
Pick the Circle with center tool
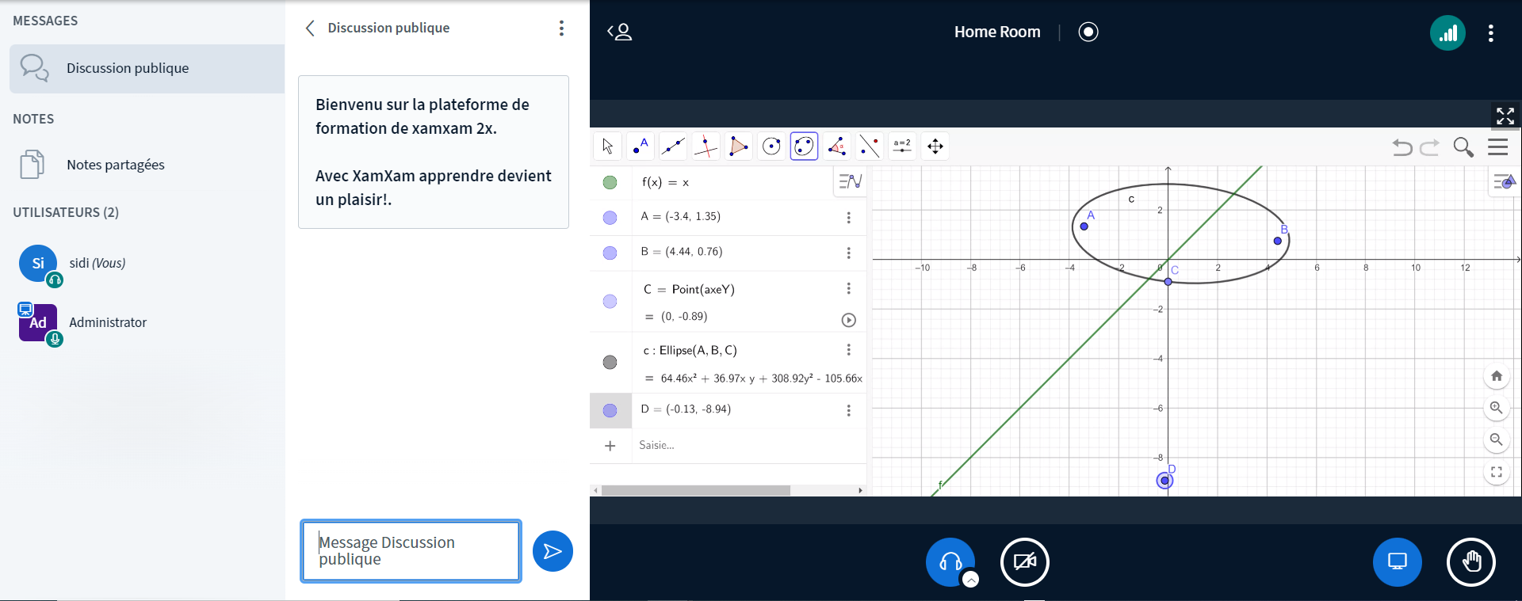pos(771,146)
